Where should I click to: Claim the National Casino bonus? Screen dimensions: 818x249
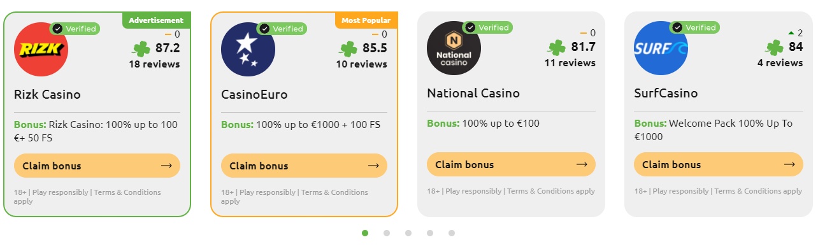(511, 164)
